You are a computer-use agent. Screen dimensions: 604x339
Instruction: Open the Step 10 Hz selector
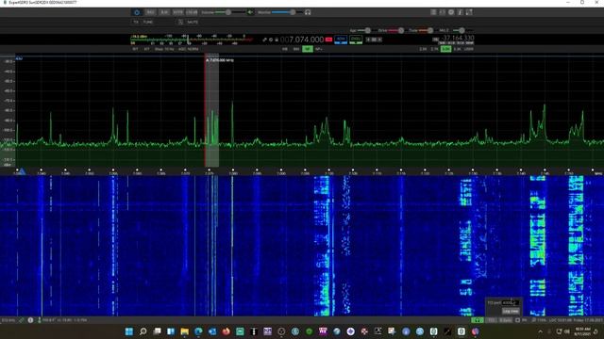pos(164,49)
